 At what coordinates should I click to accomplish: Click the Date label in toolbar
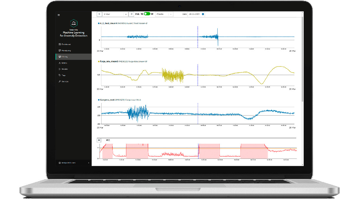[184, 14]
